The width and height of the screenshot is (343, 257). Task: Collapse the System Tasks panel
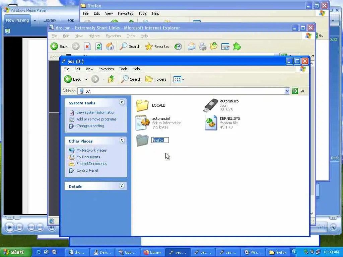tap(122, 102)
